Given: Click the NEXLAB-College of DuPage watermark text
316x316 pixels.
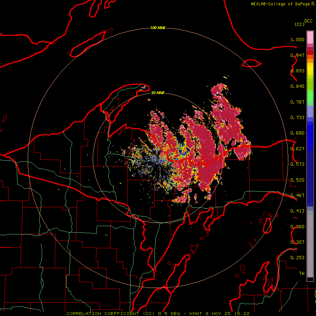Looking at the screenshot, I should (280, 4).
